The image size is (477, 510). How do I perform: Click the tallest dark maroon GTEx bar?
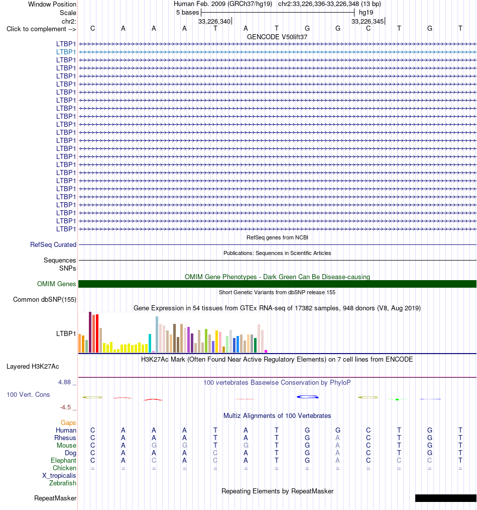click(90, 332)
